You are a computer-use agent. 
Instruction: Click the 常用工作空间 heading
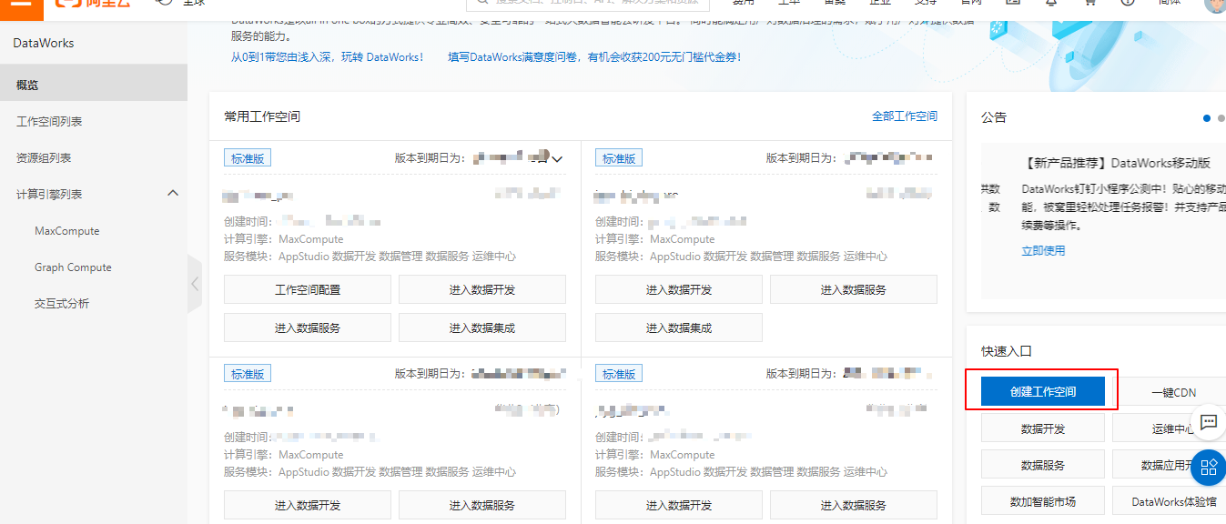[x=262, y=116]
